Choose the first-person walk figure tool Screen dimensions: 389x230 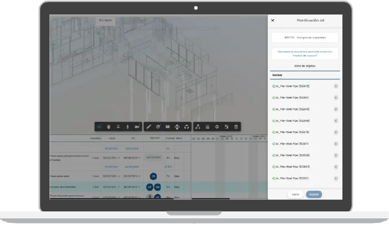coord(128,127)
